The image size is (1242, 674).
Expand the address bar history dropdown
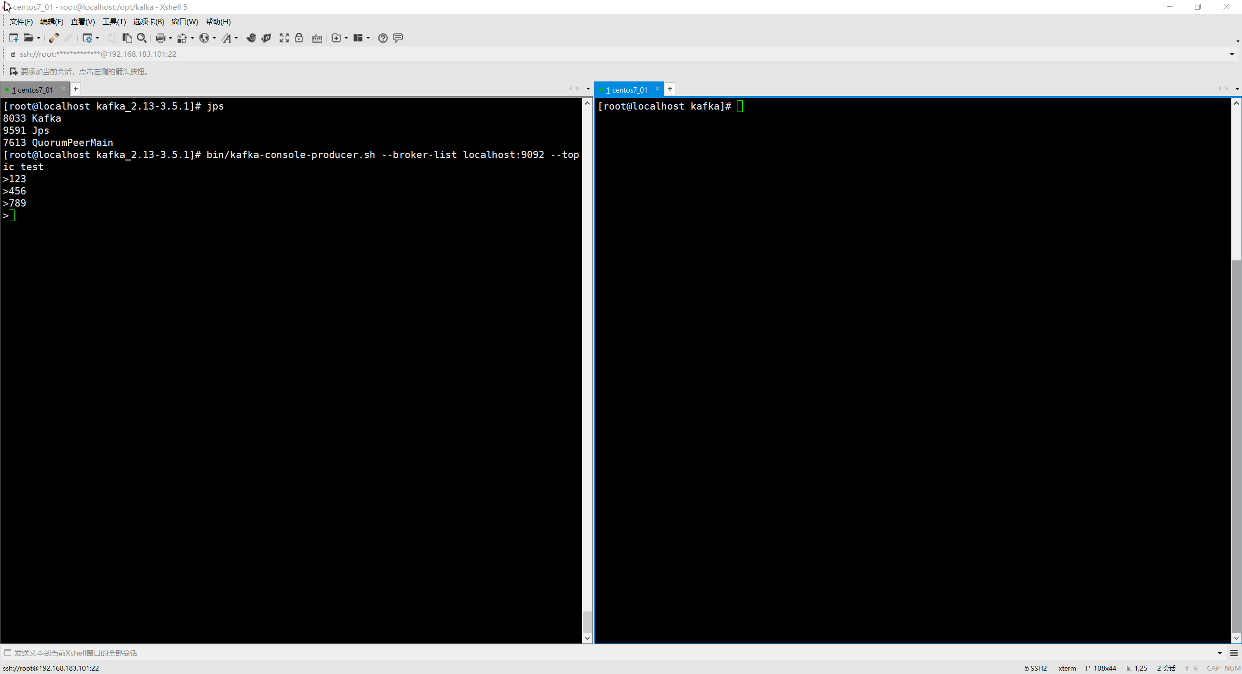(1232, 54)
